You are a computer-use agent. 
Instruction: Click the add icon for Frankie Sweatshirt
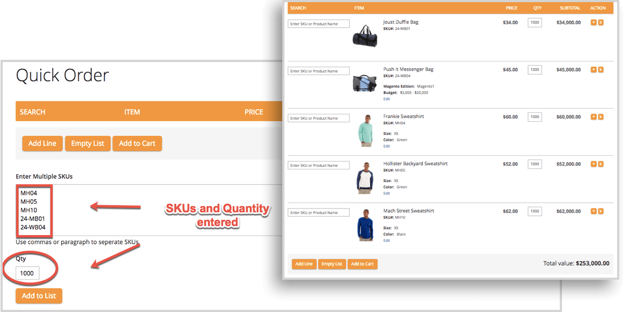point(594,116)
